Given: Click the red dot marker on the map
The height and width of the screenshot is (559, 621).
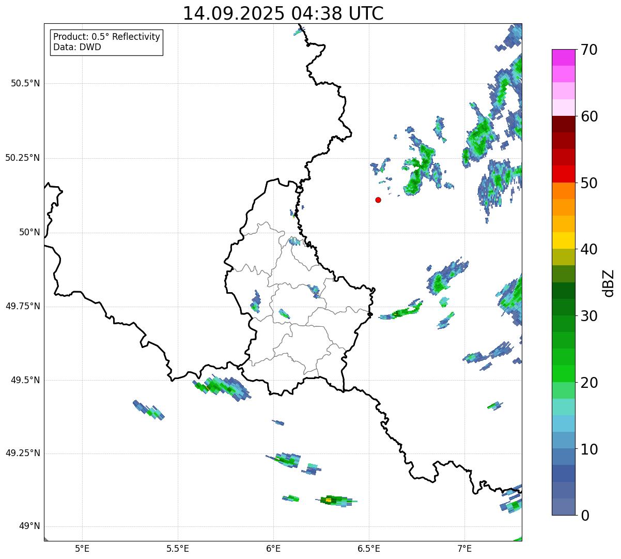Looking at the screenshot, I should (378, 200).
